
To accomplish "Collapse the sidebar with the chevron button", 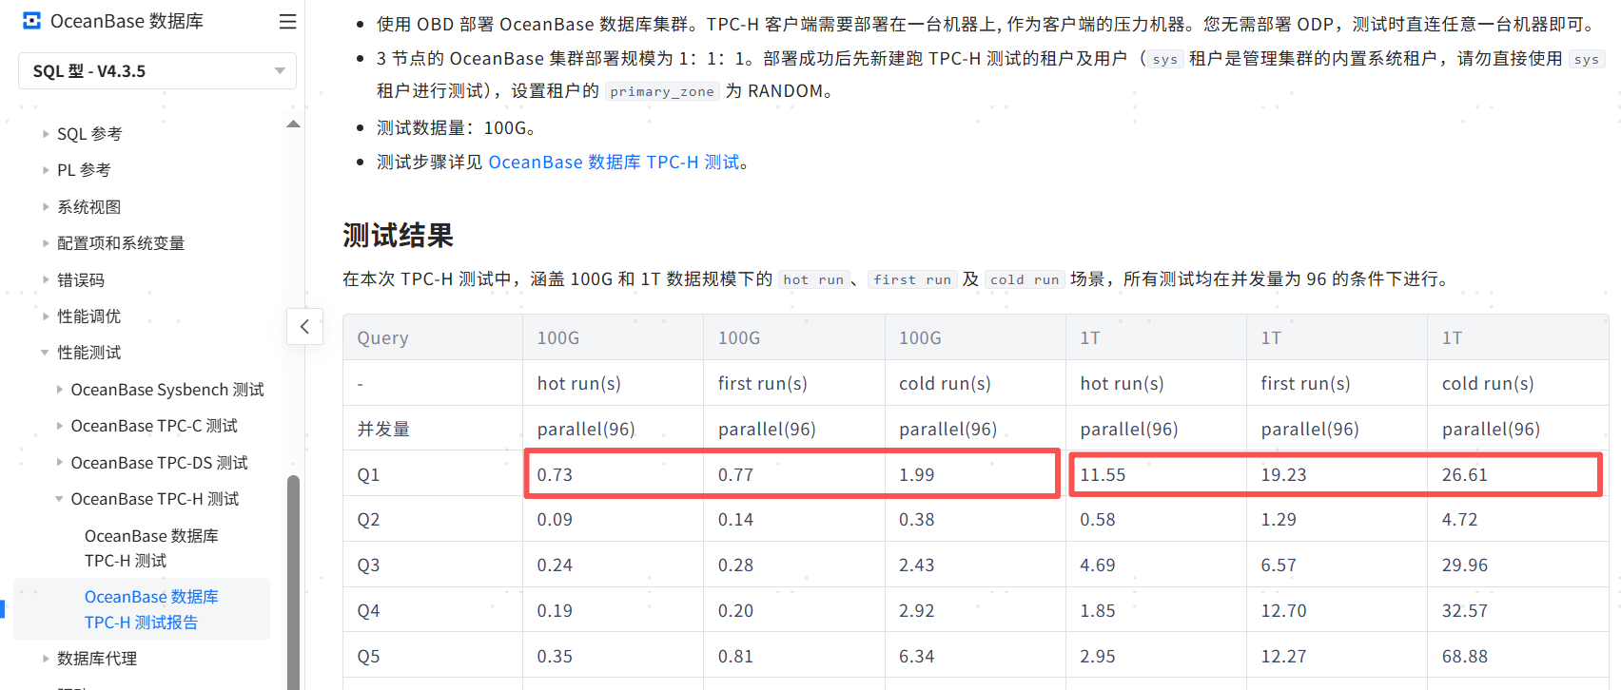I will click(304, 326).
